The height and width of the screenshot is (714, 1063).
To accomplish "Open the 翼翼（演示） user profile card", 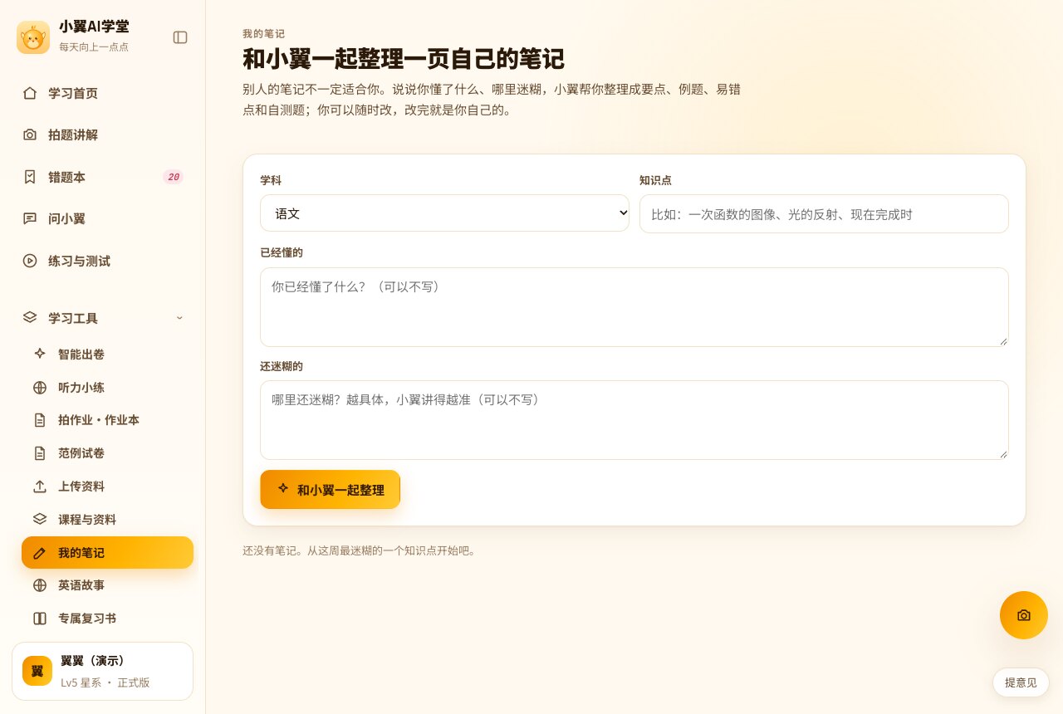I will click(x=102, y=671).
